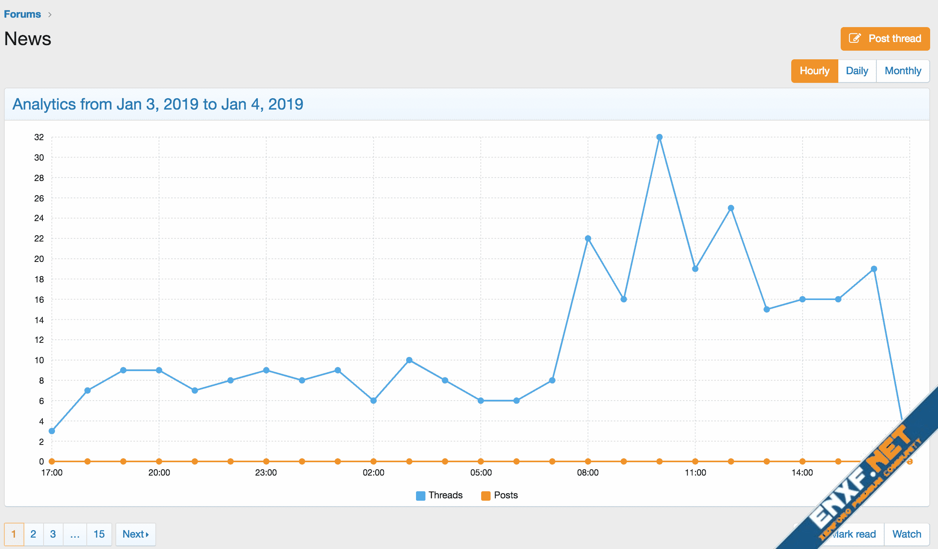The image size is (938, 549).
Task: Switch chart view to Monthly
Action: click(903, 71)
